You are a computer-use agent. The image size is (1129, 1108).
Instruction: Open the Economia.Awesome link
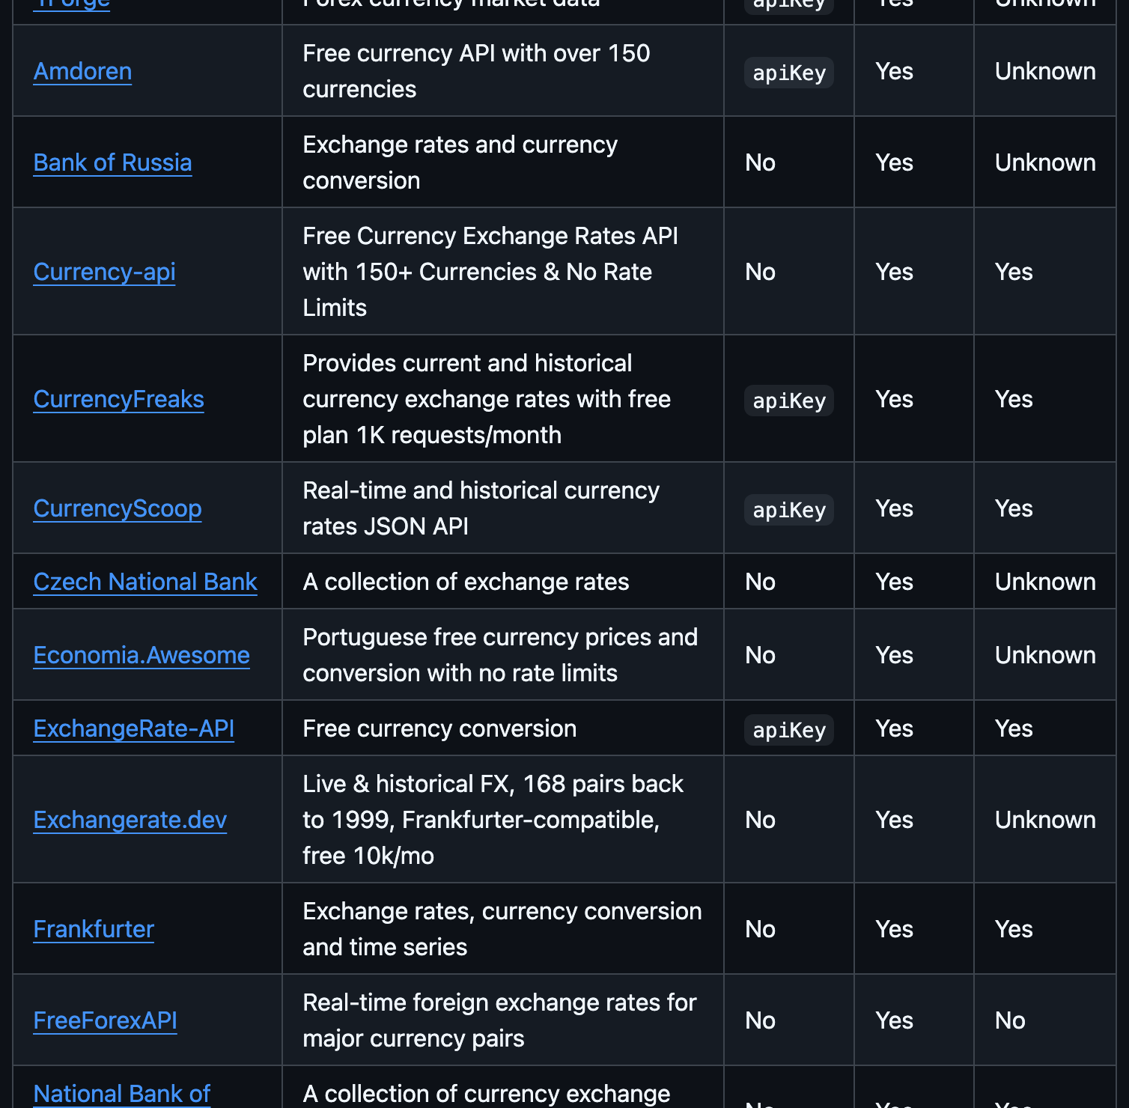(x=141, y=655)
